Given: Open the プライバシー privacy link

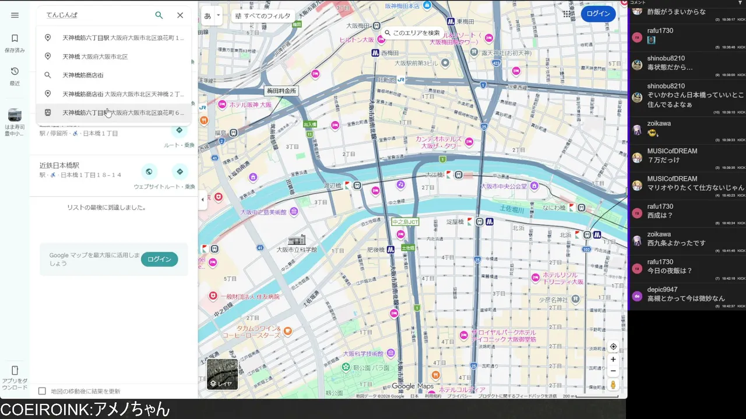Looking at the screenshot, I should [460, 396].
